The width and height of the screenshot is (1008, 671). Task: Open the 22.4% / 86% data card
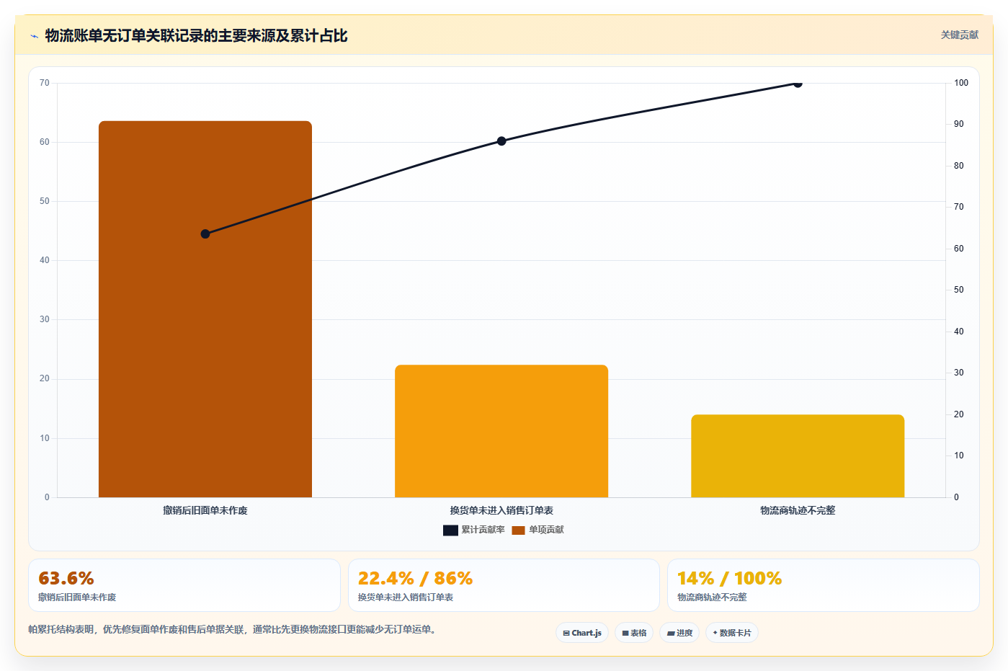click(x=504, y=585)
